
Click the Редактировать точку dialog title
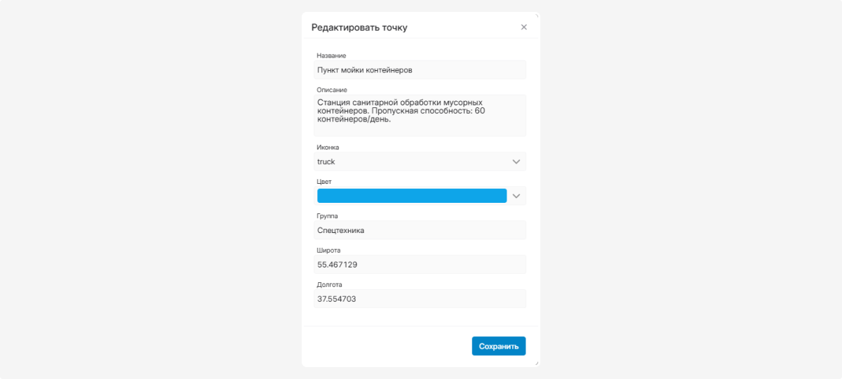pyautogui.click(x=359, y=27)
